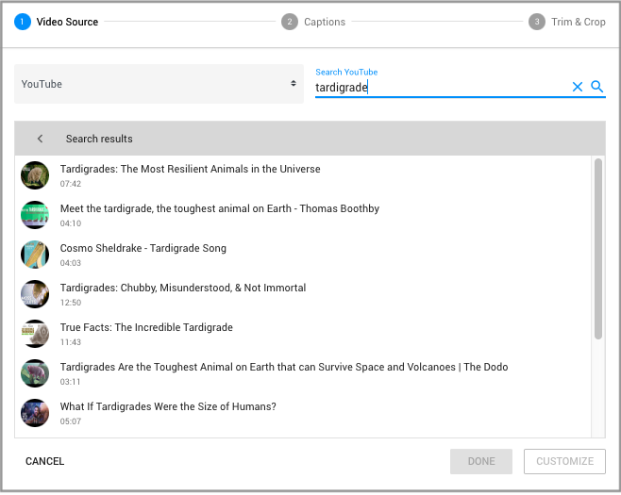The height and width of the screenshot is (495, 621).
Task: Select thumbnail for Chubby, Misunderstood video
Action: 35,294
